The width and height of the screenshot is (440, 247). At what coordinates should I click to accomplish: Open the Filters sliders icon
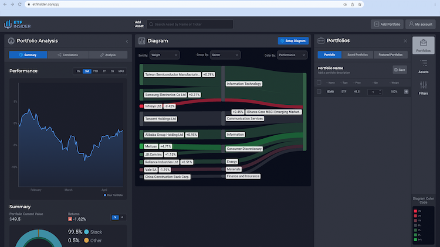pyautogui.click(x=423, y=88)
